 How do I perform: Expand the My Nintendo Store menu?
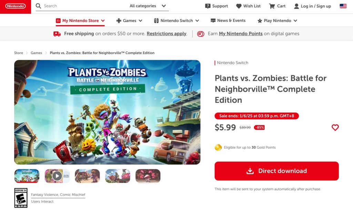tap(80, 21)
